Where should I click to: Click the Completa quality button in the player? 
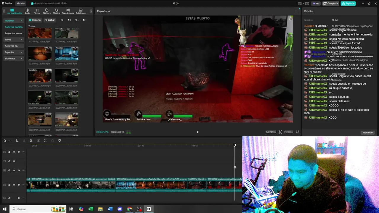(x=271, y=132)
